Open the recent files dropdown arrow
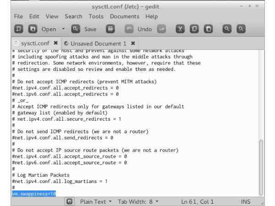The image size is (275, 206). tap(64, 28)
